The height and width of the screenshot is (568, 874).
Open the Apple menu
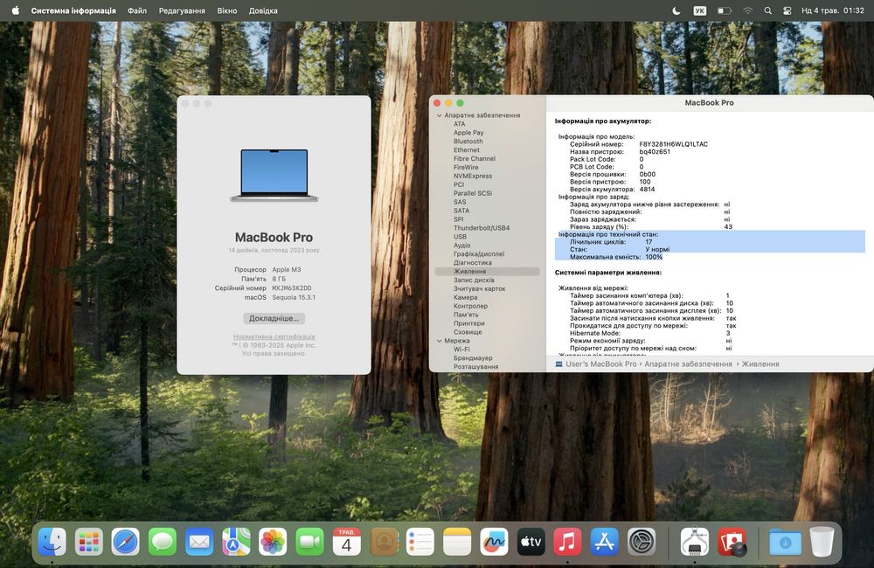(15, 10)
